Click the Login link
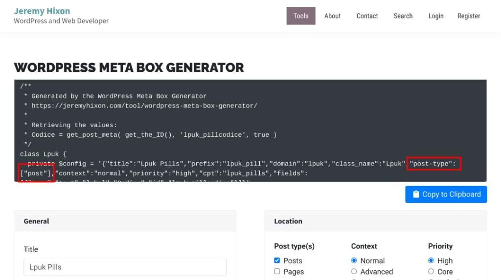This screenshot has width=501, height=280. pyautogui.click(x=436, y=16)
